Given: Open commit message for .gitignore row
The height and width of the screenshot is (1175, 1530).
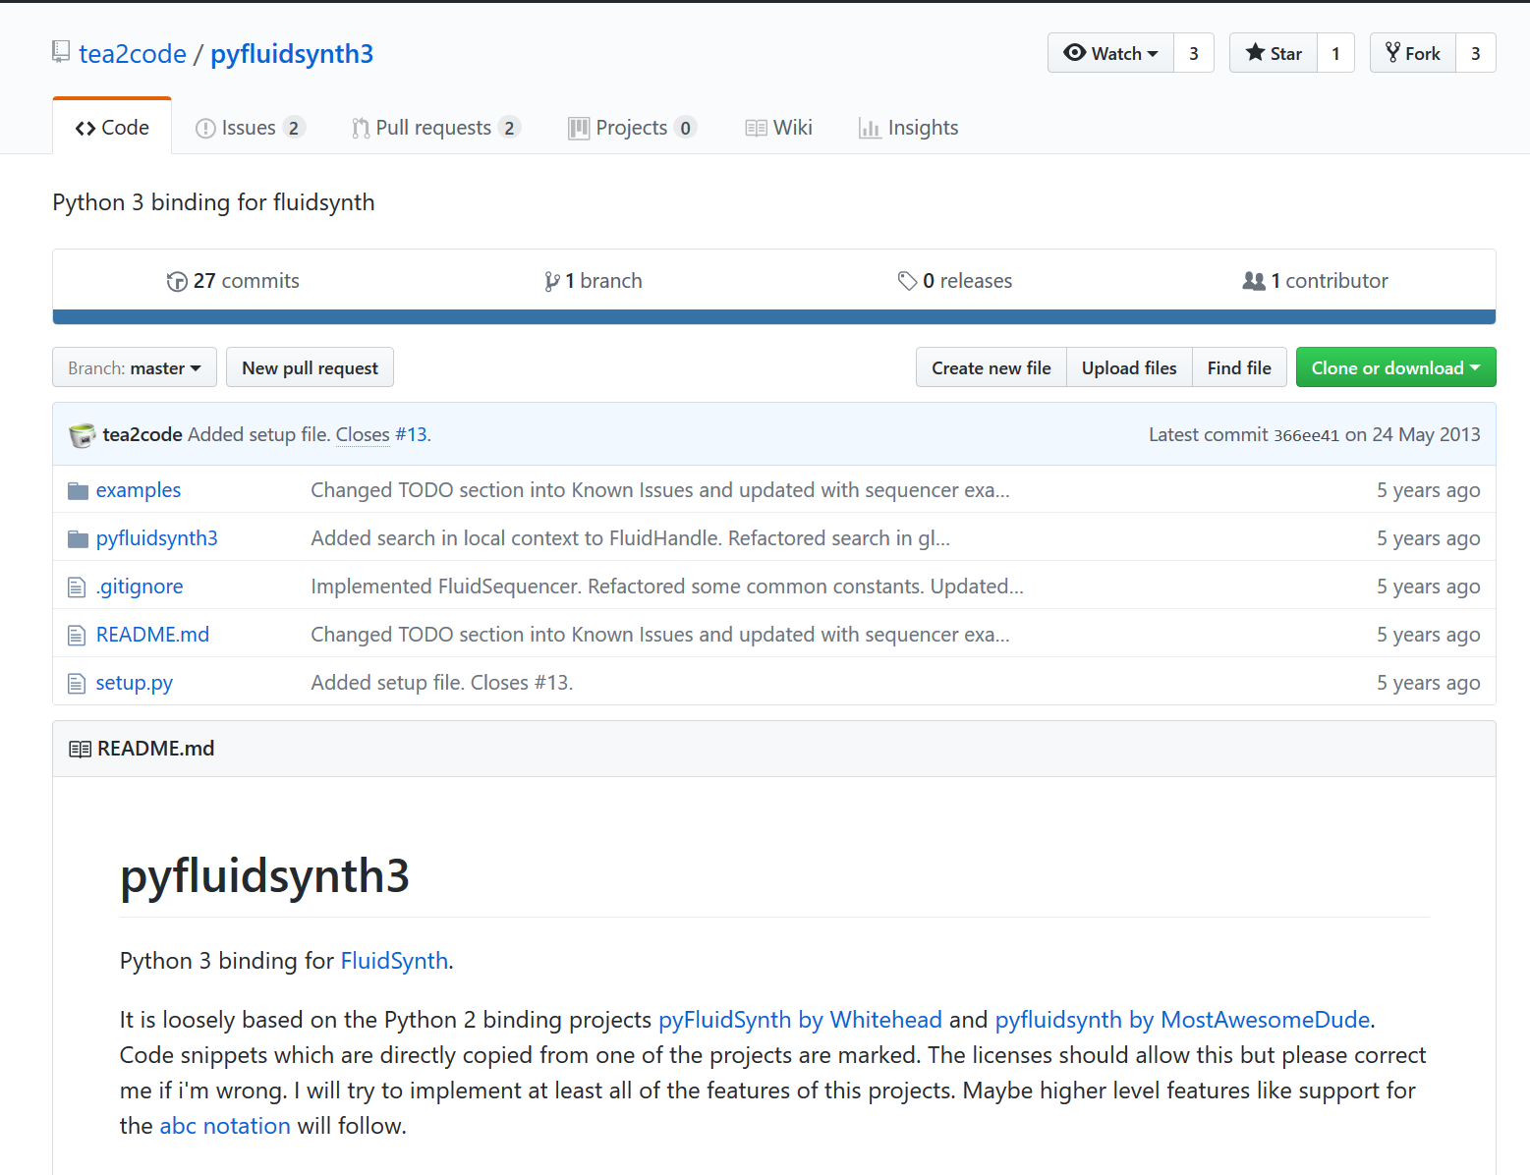Looking at the screenshot, I should click(667, 587).
